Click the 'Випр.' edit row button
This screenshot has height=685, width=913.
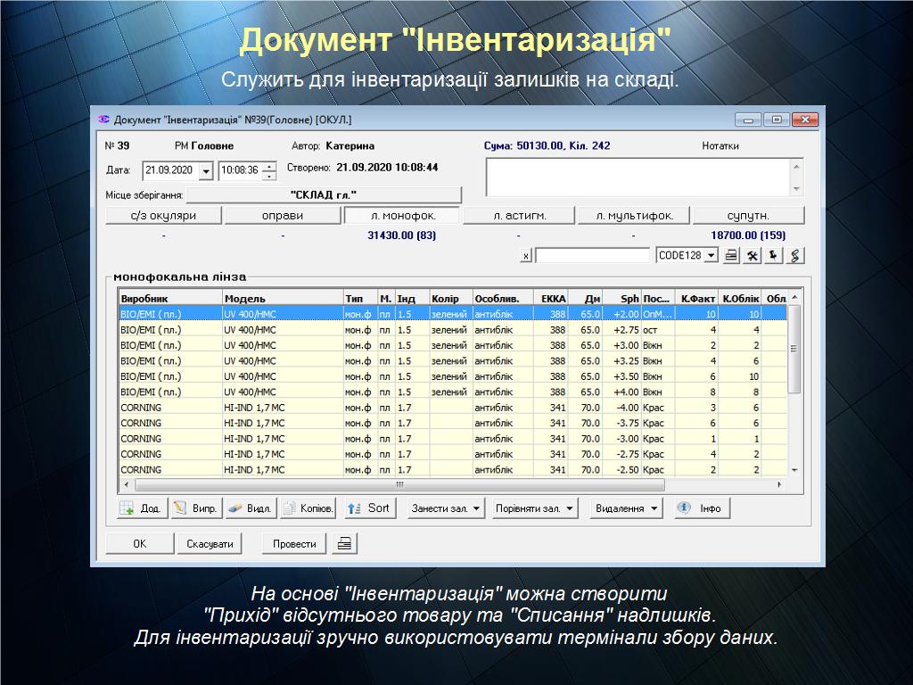pyautogui.click(x=195, y=508)
